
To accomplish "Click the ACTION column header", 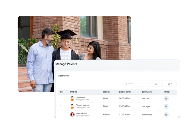I will click(167, 92).
